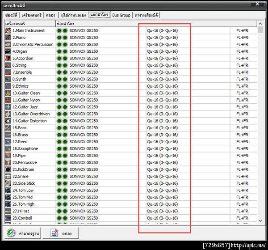
Task: Click the vertical scrollbar thumb
Action: (260, 30)
